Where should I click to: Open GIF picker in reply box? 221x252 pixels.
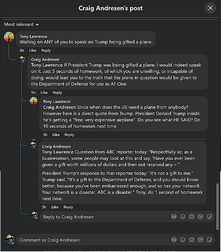tap(200, 217)
